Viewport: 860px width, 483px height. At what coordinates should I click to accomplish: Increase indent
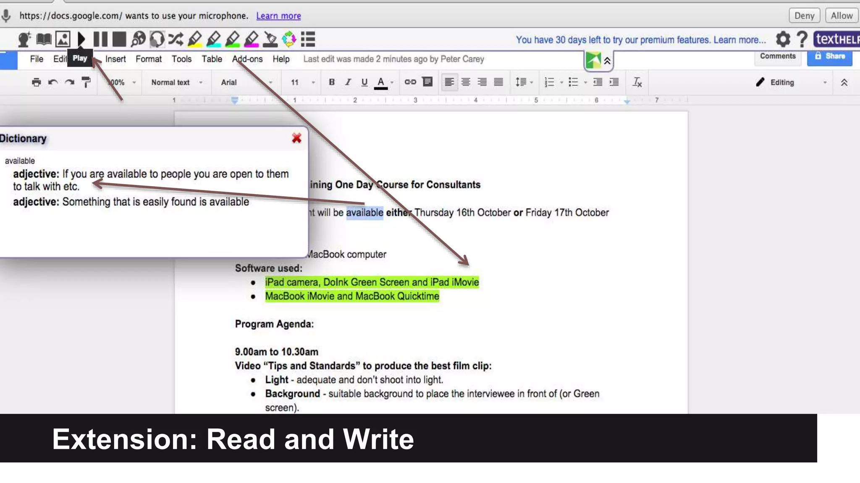(614, 82)
